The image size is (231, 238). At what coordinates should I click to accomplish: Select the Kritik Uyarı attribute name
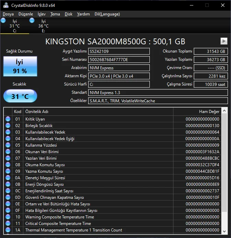[35, 119]
